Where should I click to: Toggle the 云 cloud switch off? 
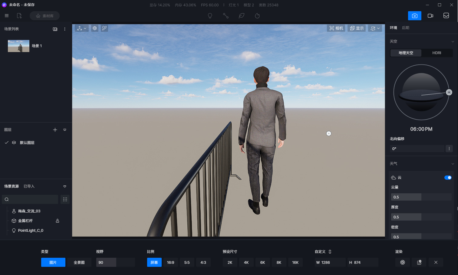(448, 178)
